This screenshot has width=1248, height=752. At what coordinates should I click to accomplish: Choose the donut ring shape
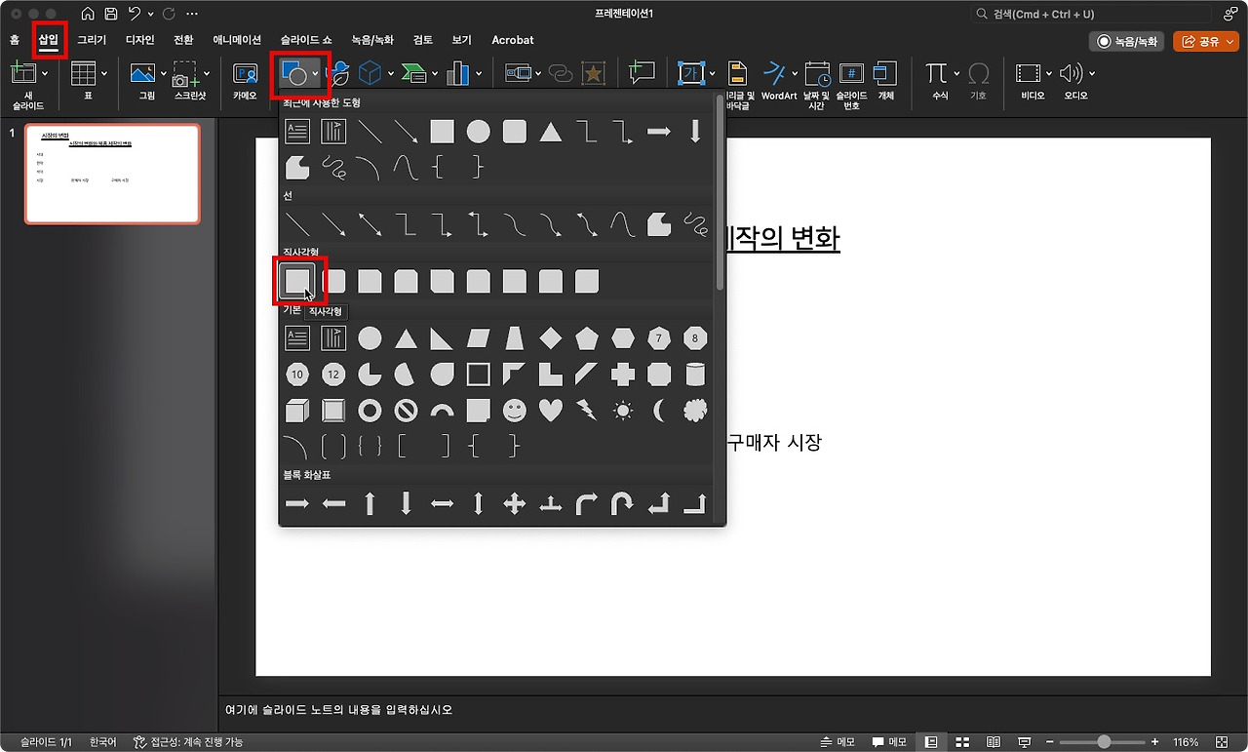pyautogui.click(x=370, y=411)
